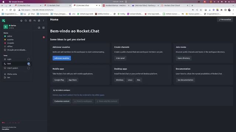Expand the bookmarks overflow chevron
The height and width of the screenshot is (132, 236).
point(233,14)
